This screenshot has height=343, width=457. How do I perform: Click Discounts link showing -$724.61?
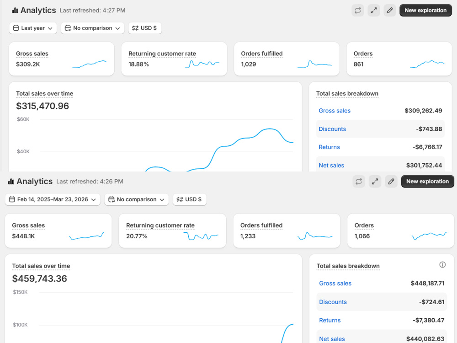pos(333,302)
